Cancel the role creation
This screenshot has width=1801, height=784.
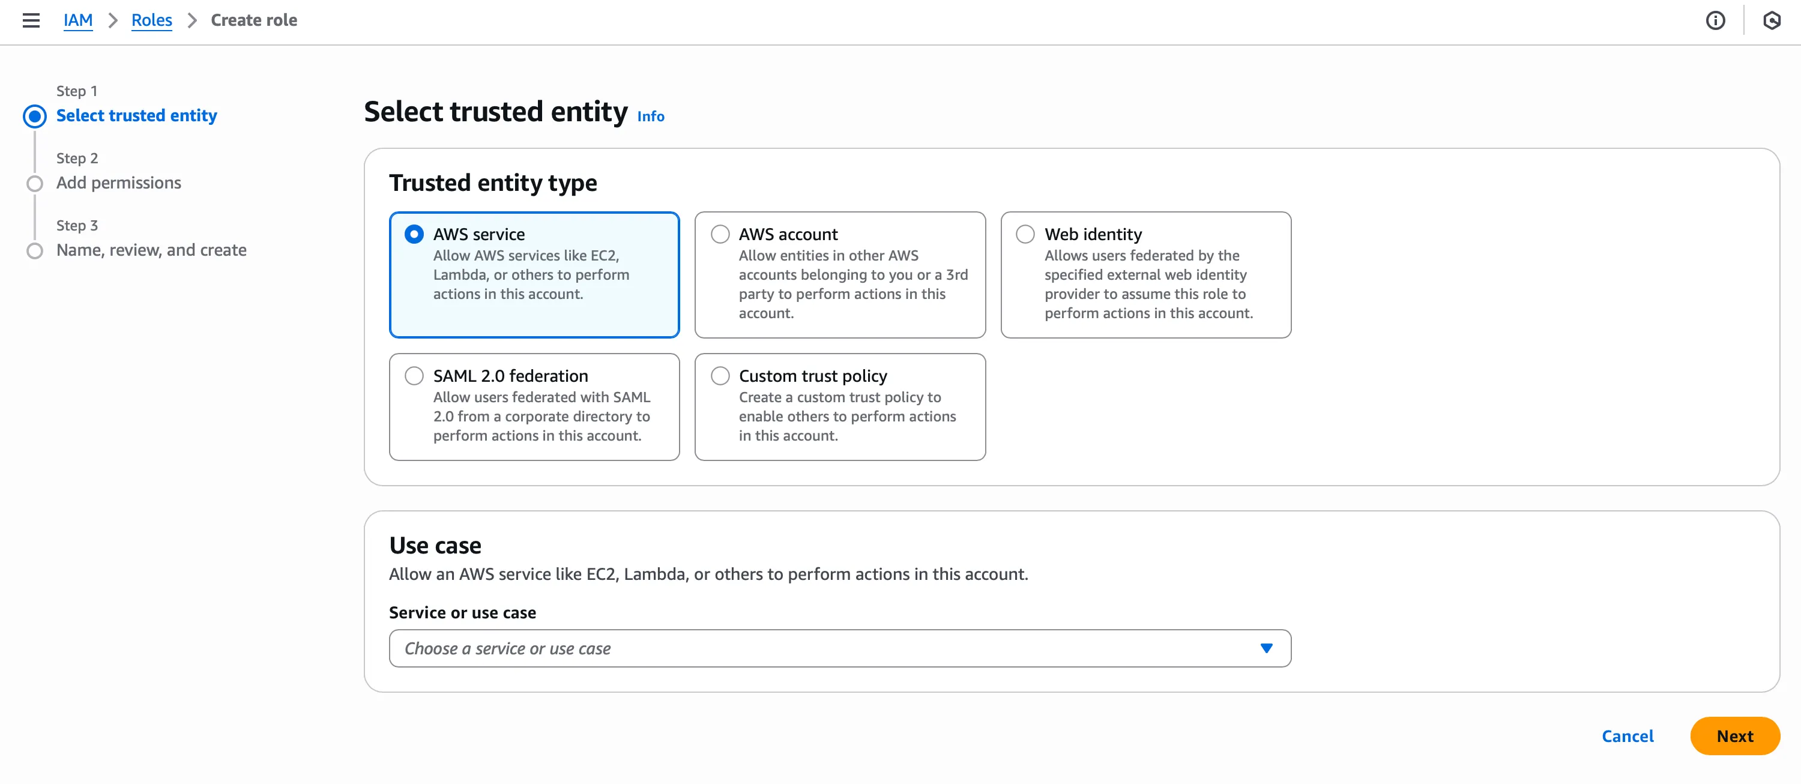coord(1627,736)
